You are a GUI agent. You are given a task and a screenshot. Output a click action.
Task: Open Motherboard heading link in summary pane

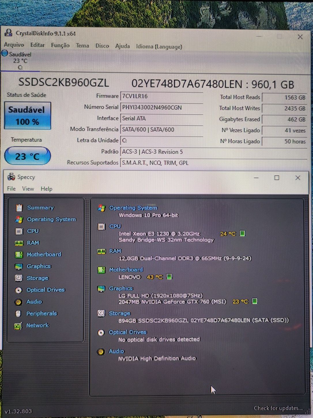coord(126,269)
